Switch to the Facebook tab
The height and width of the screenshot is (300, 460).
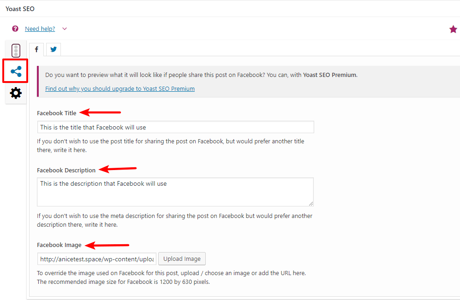pyautogui.click(x=36, y=49)
